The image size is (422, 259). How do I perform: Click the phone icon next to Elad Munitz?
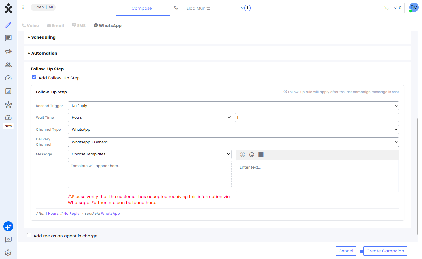pos(176,8)
